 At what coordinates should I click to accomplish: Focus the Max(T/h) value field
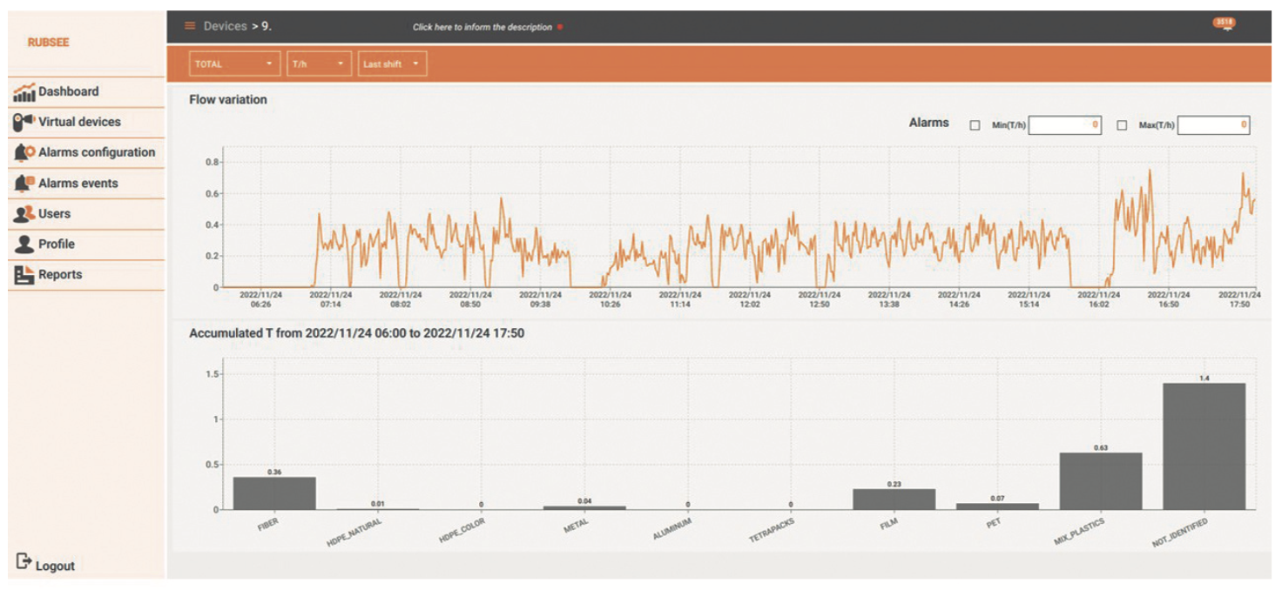(x=1214, y=125)
